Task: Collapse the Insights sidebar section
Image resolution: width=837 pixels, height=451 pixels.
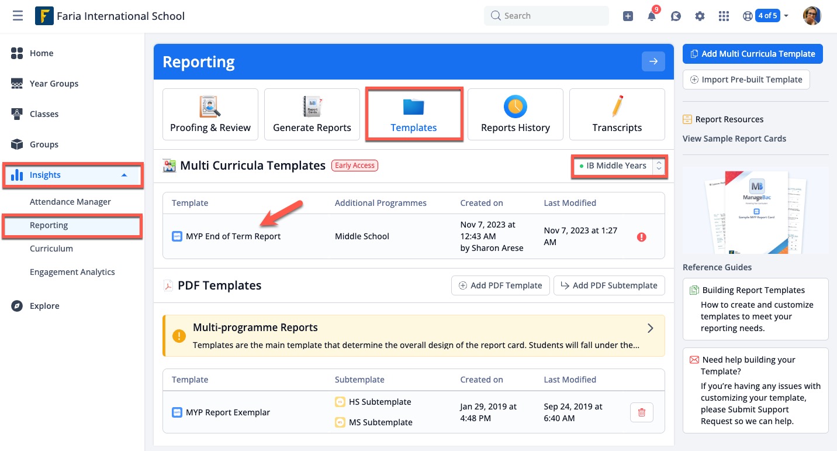Action: (x=124, y=175)
